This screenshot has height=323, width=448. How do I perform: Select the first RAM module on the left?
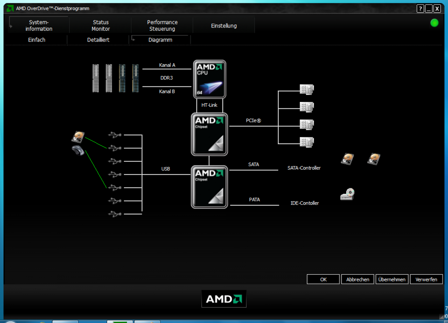[96, 78]
